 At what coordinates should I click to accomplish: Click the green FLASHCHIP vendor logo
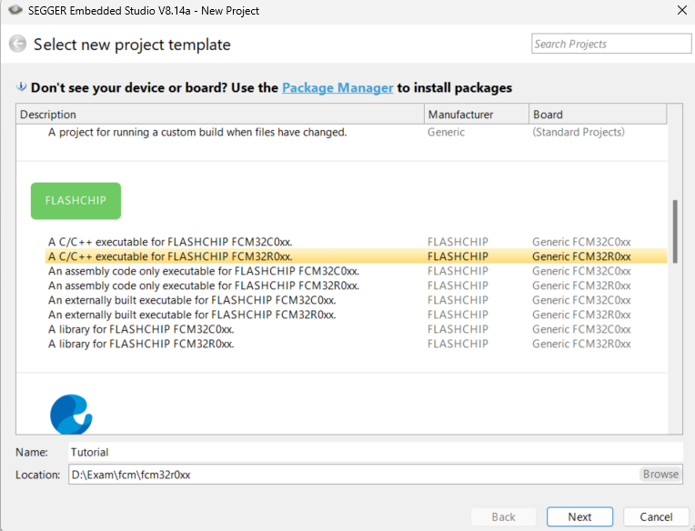[76, 201]
